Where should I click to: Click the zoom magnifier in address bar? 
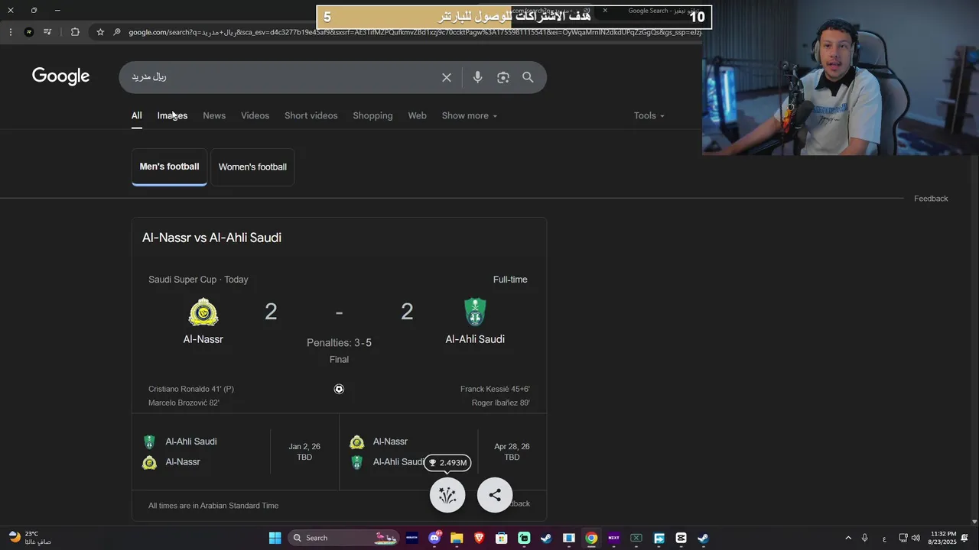click(x=117, y=32)
